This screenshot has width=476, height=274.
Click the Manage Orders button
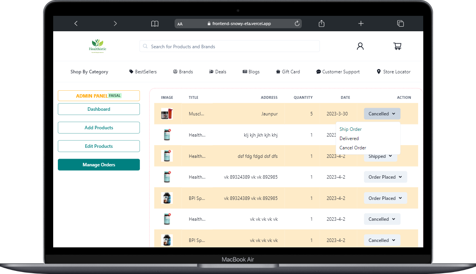tap(99, 165)
